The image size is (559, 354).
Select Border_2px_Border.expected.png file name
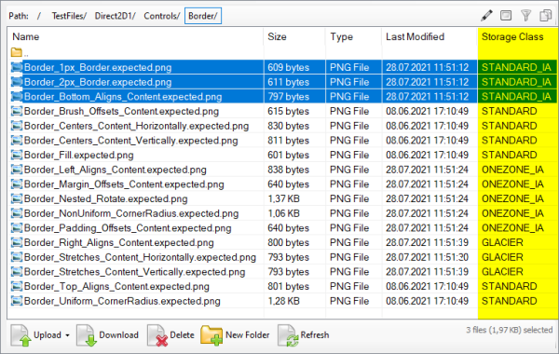[x=98, y=82]
